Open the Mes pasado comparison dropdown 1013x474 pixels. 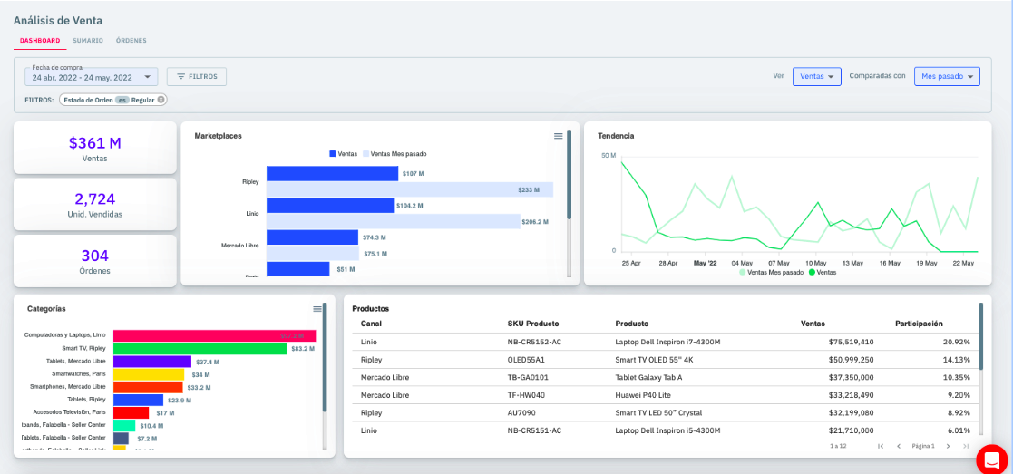click(947, 76)
